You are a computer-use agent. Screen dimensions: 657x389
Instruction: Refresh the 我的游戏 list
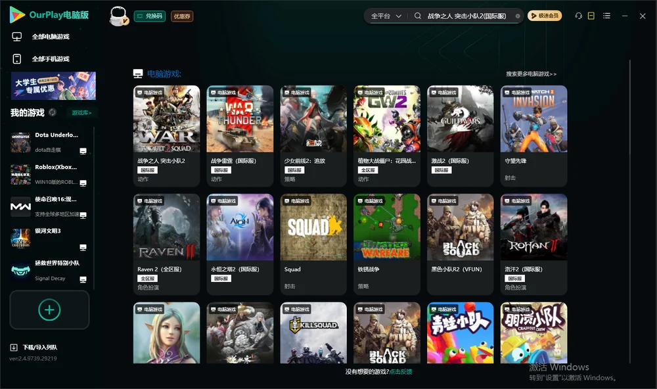pos(53,112)
